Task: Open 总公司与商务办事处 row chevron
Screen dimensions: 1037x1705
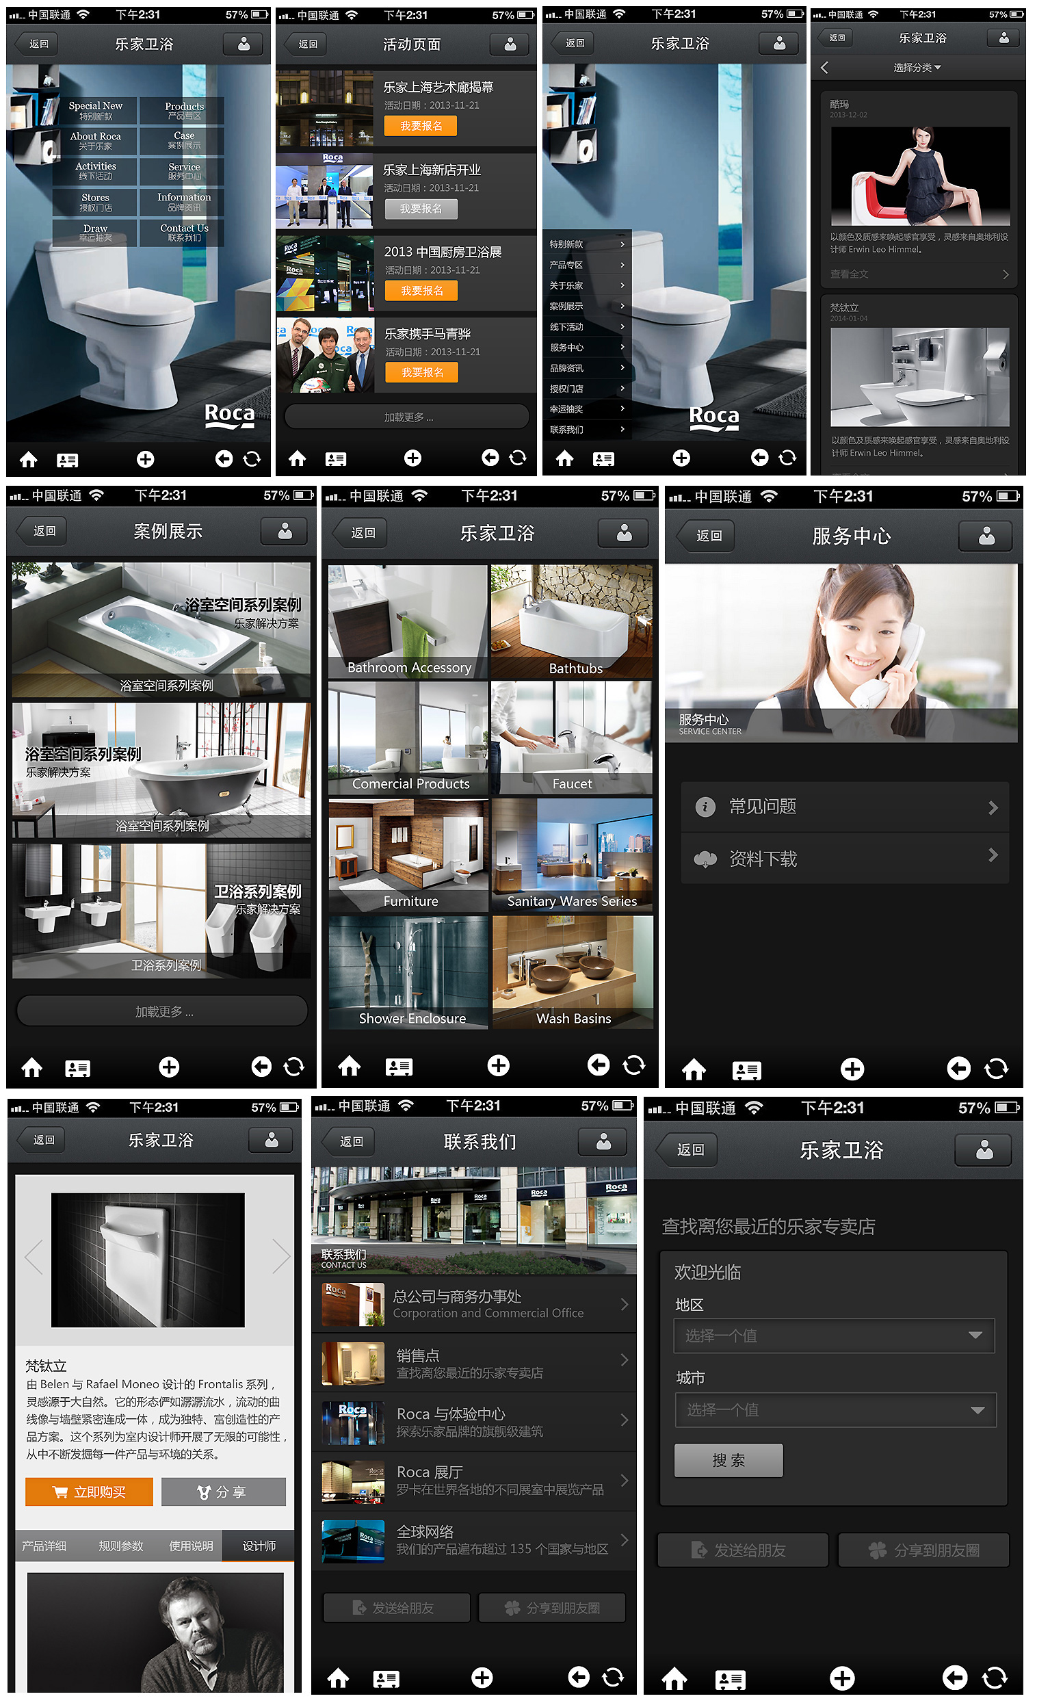Action: click(624, 1305)
